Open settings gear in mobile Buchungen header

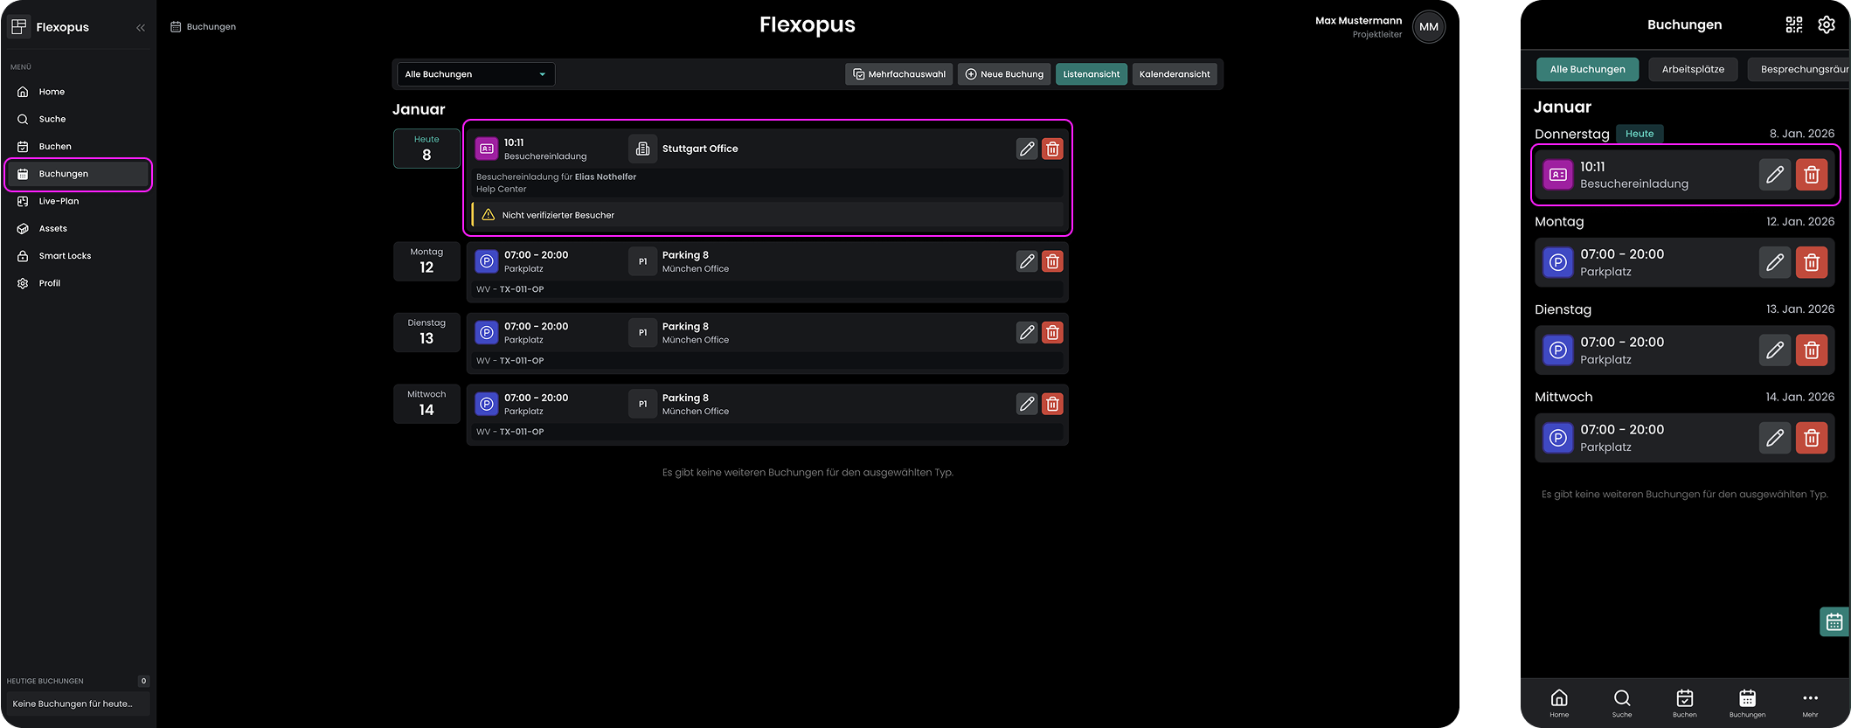(x=1826, y=25)
